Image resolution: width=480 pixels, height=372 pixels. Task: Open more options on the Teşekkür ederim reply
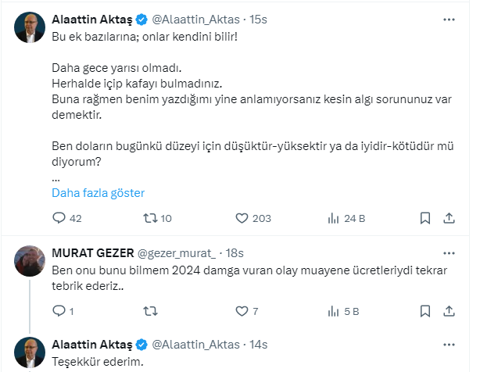(450, 345)
